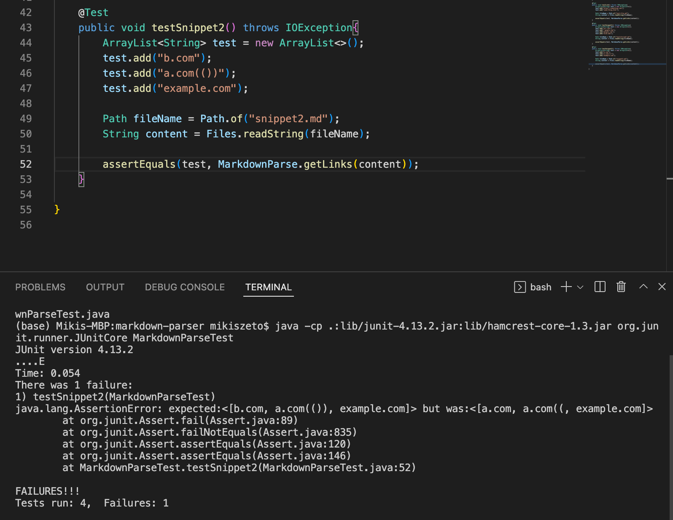Close the bottom panel

[x=662, y=287]
